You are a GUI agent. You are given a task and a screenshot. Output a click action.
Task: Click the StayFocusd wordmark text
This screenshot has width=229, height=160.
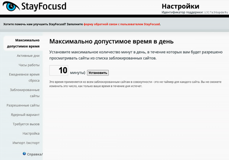(44, 6)
